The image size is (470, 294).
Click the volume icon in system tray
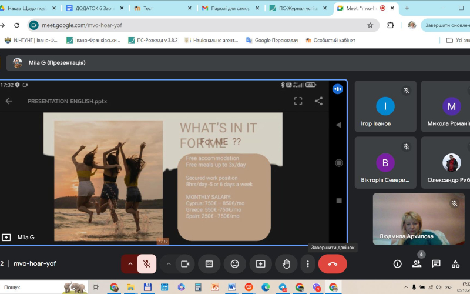pos(438,288)
